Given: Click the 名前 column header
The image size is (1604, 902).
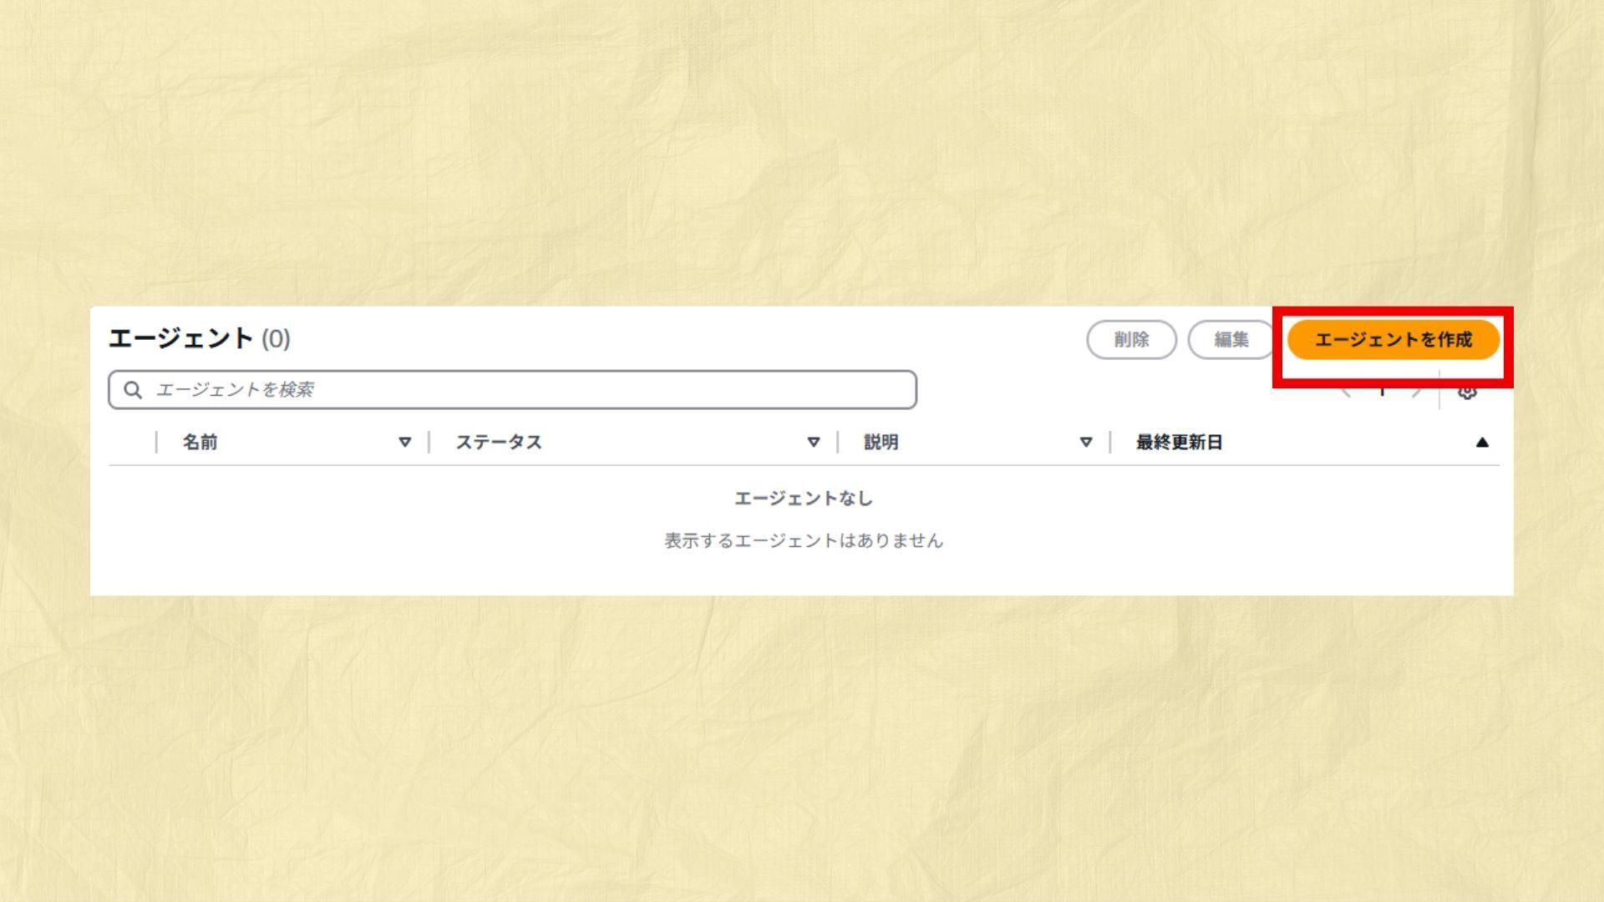Looking at the screenshot, I should [x=200, y=443].
